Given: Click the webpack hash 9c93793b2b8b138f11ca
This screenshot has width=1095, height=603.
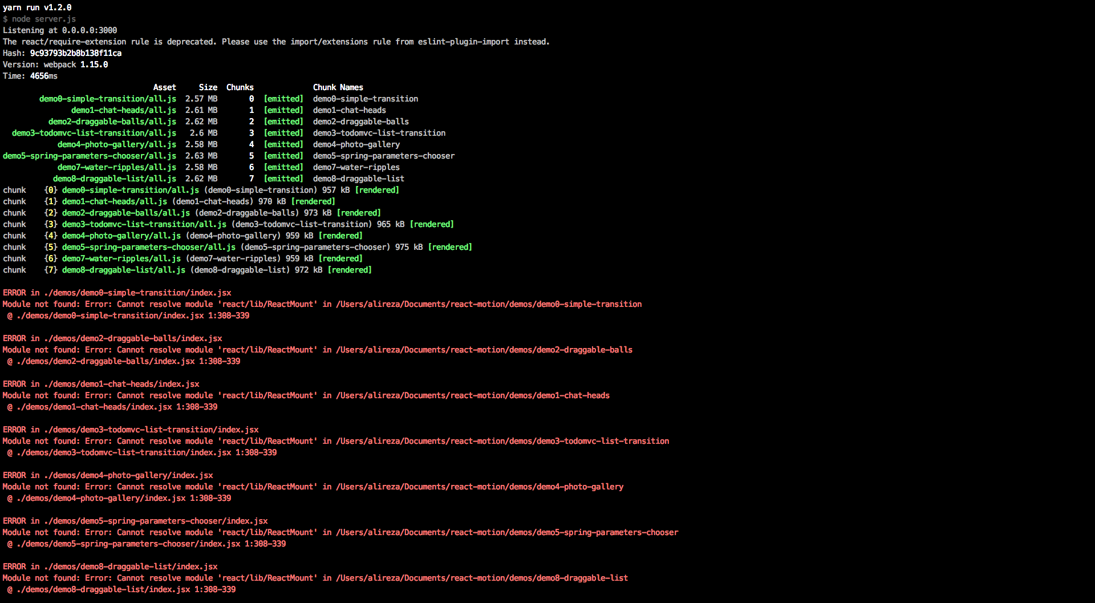Looking at the screenshot, I should (x=75, y=52).
